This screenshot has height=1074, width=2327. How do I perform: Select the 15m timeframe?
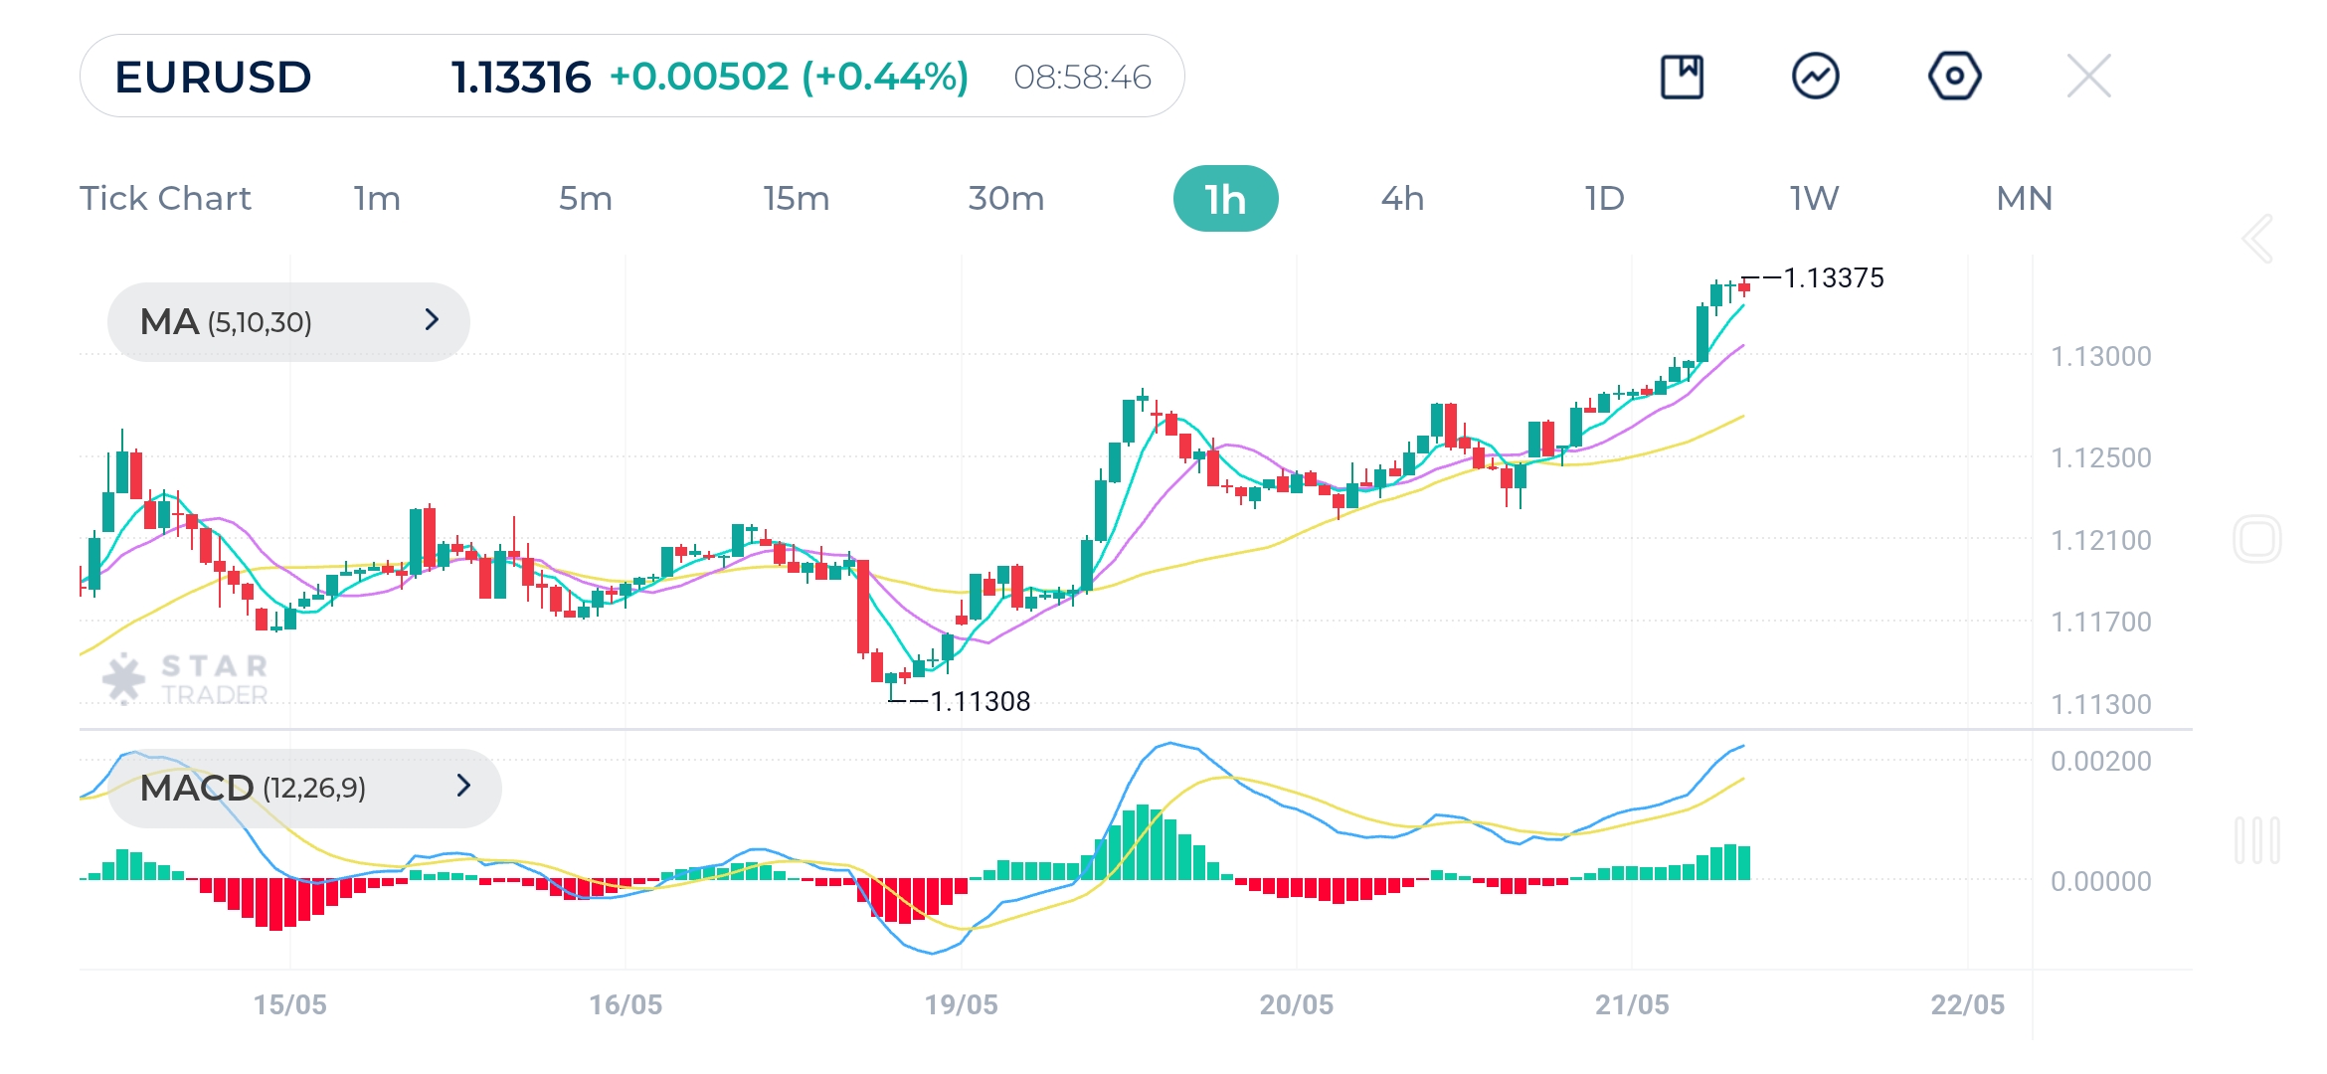(x=796, y=199)
